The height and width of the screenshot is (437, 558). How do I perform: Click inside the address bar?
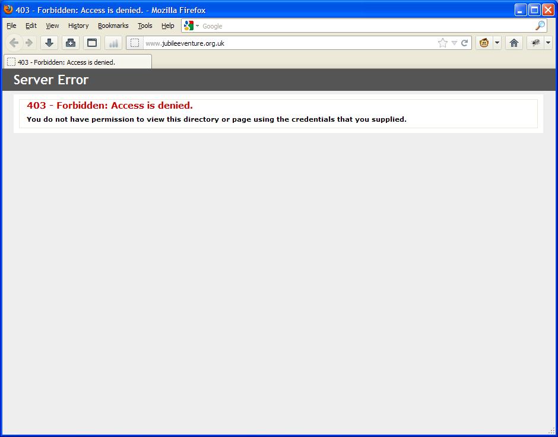267,42
